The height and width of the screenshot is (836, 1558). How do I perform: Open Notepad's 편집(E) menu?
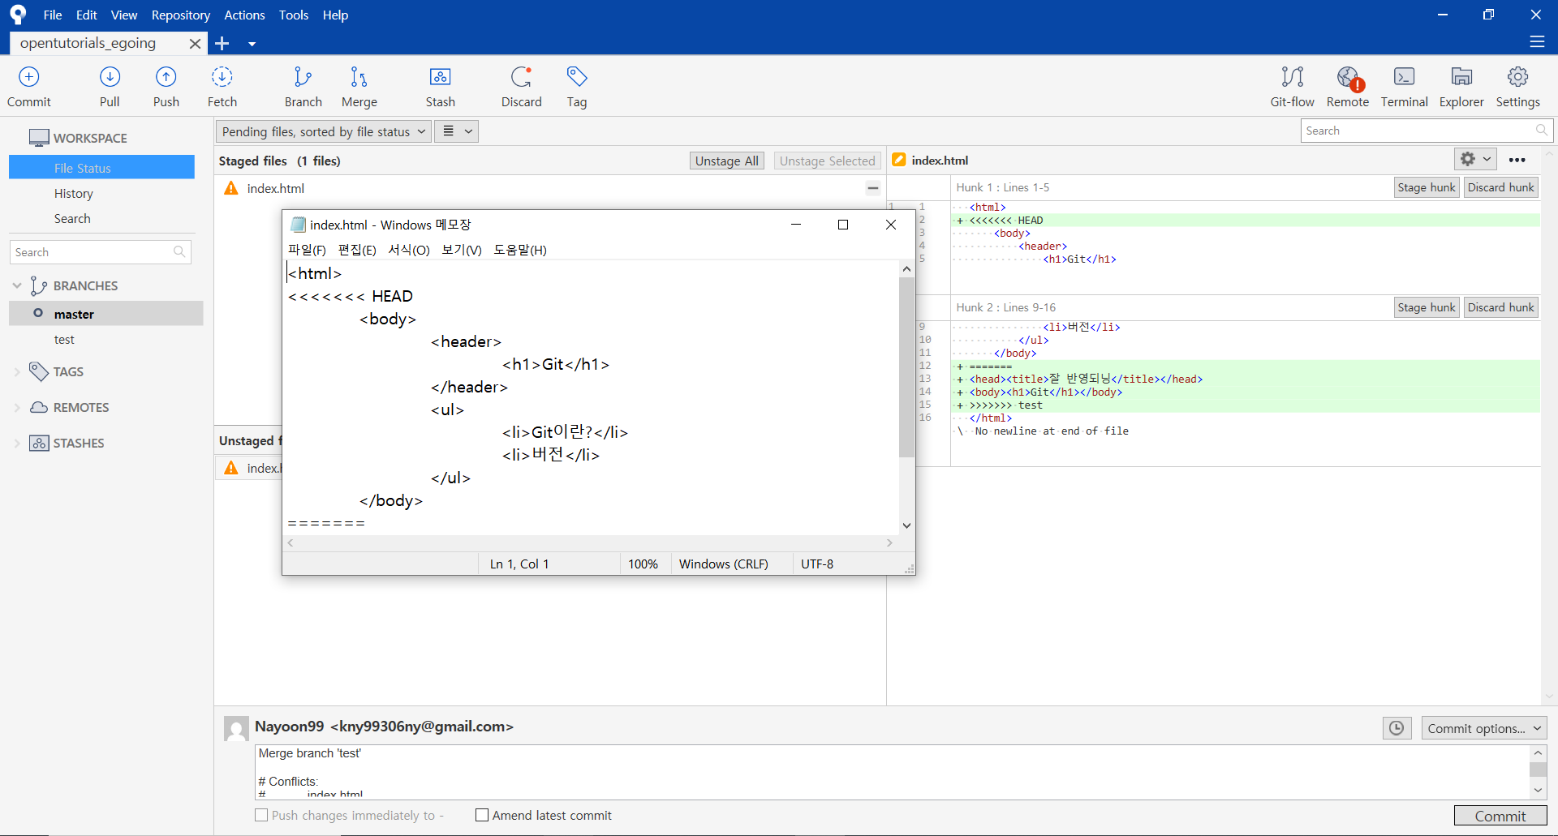(x=357, y=250)
